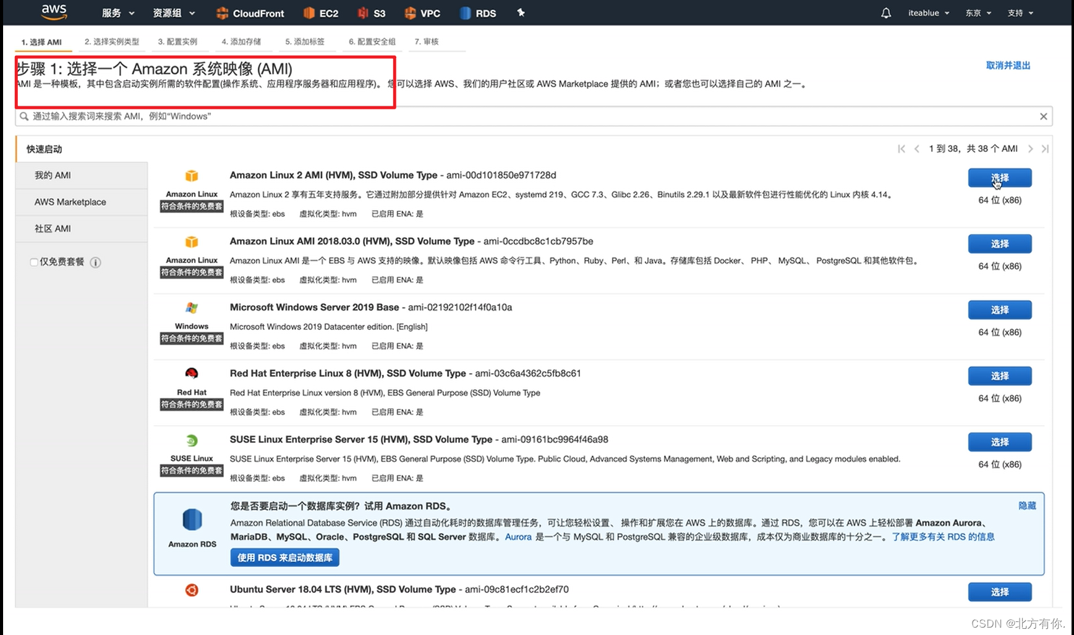Open the 东京 region dropdown
The image size is (1074, 635).
tap(978, 13)
